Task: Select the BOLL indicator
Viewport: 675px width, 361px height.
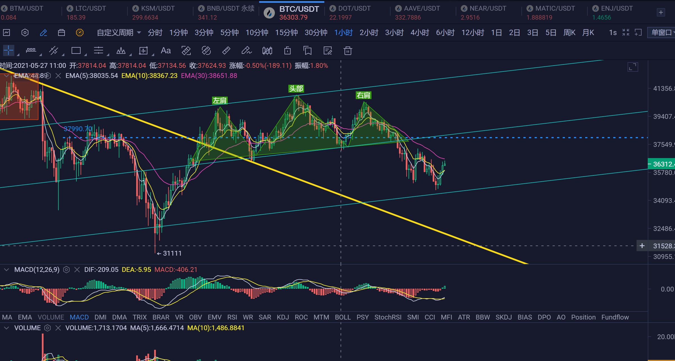Action: [x=343, y=317]
